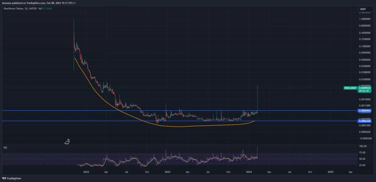Click the 2023 label on time axis
Screen dimensions: 376x182
pos(167,172)
